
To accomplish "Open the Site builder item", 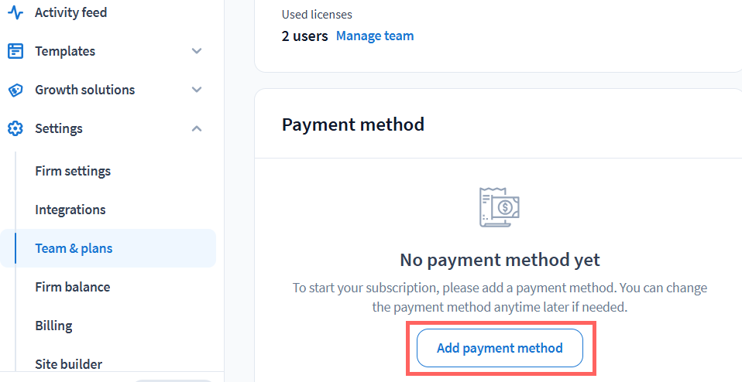I will pos(69,364).
